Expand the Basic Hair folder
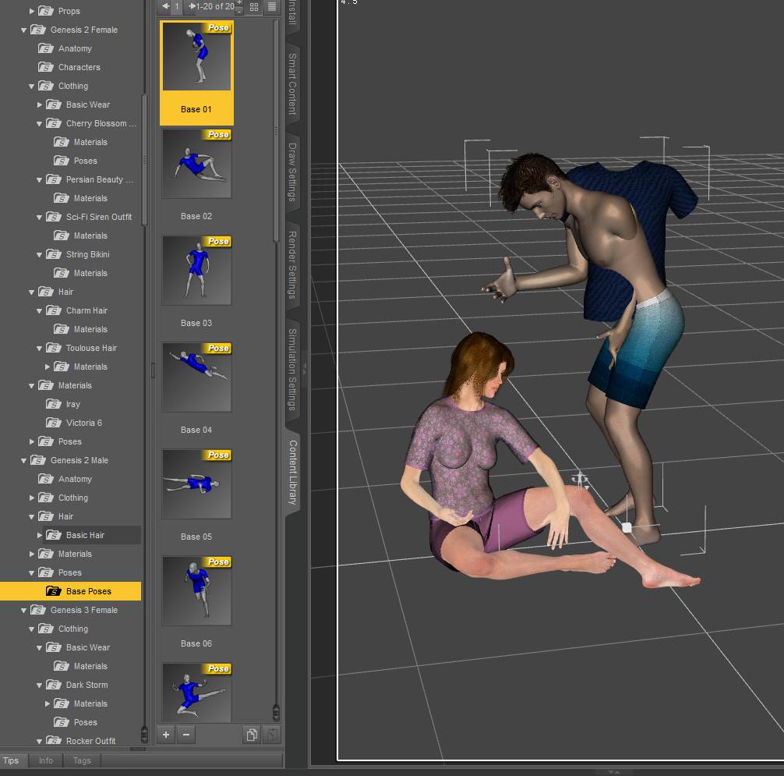784x776 pixels. [40, 535]
